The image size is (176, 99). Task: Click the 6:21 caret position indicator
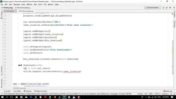point(146,94)
